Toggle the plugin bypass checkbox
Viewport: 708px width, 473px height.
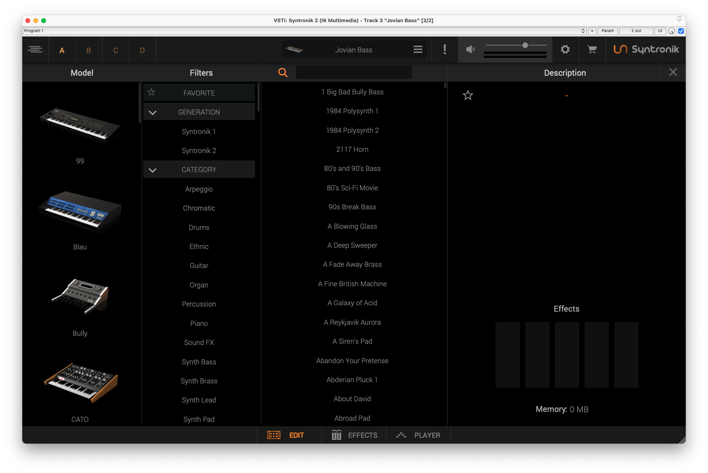point(681,31)
